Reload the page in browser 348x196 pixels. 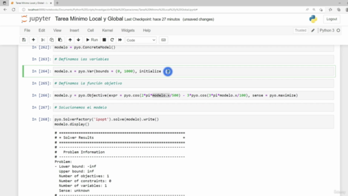point(14,10)
